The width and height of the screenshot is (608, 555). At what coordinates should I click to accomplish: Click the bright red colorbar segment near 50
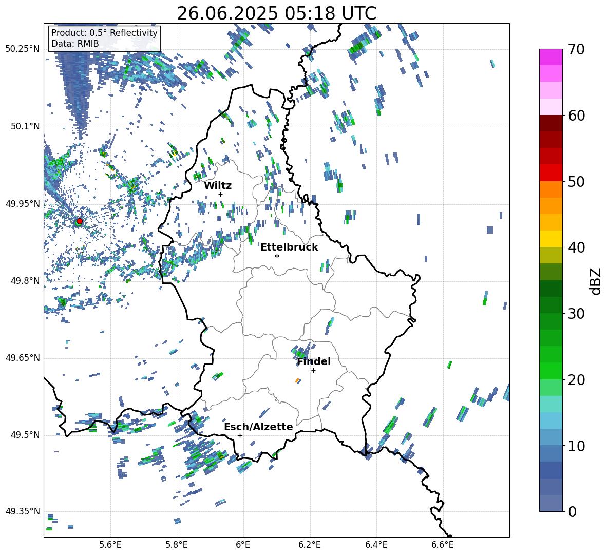point(551,173)
